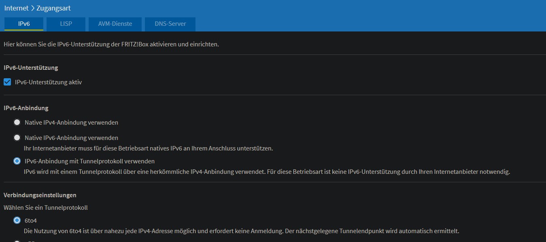
Task: Switch to the LISP tab
Action: pos(66,24)
